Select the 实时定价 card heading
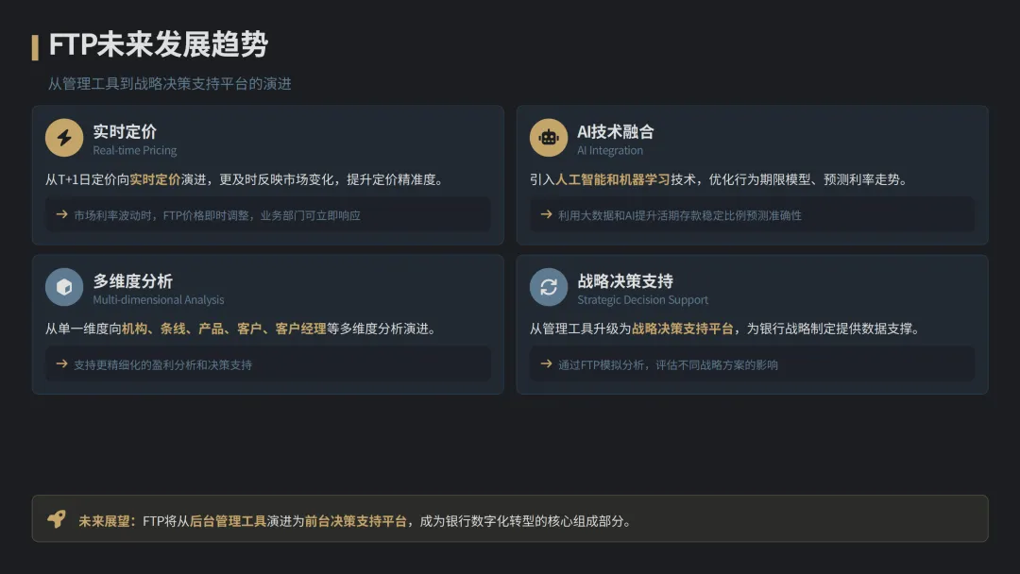The width and height of the screenshot is (1020, 574). [x=125, y=132]
